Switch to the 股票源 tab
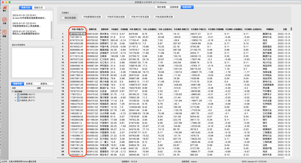301x163 pixels. point(30,84)
